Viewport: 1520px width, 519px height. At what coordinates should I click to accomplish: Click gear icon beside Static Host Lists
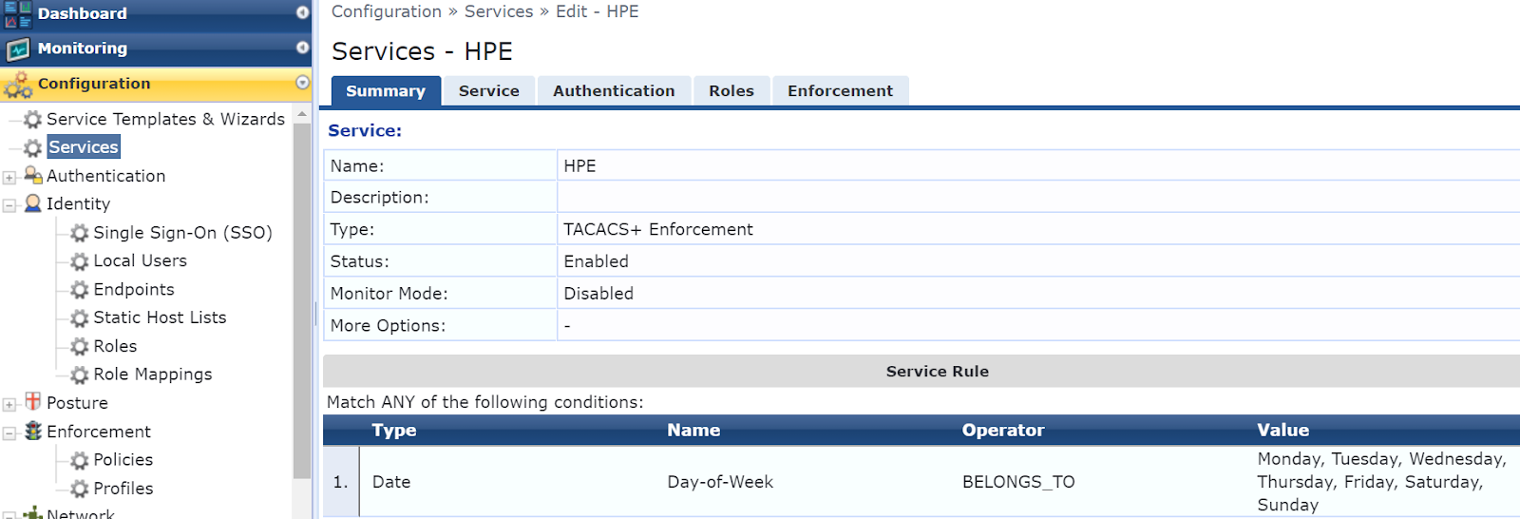(80, 318)
